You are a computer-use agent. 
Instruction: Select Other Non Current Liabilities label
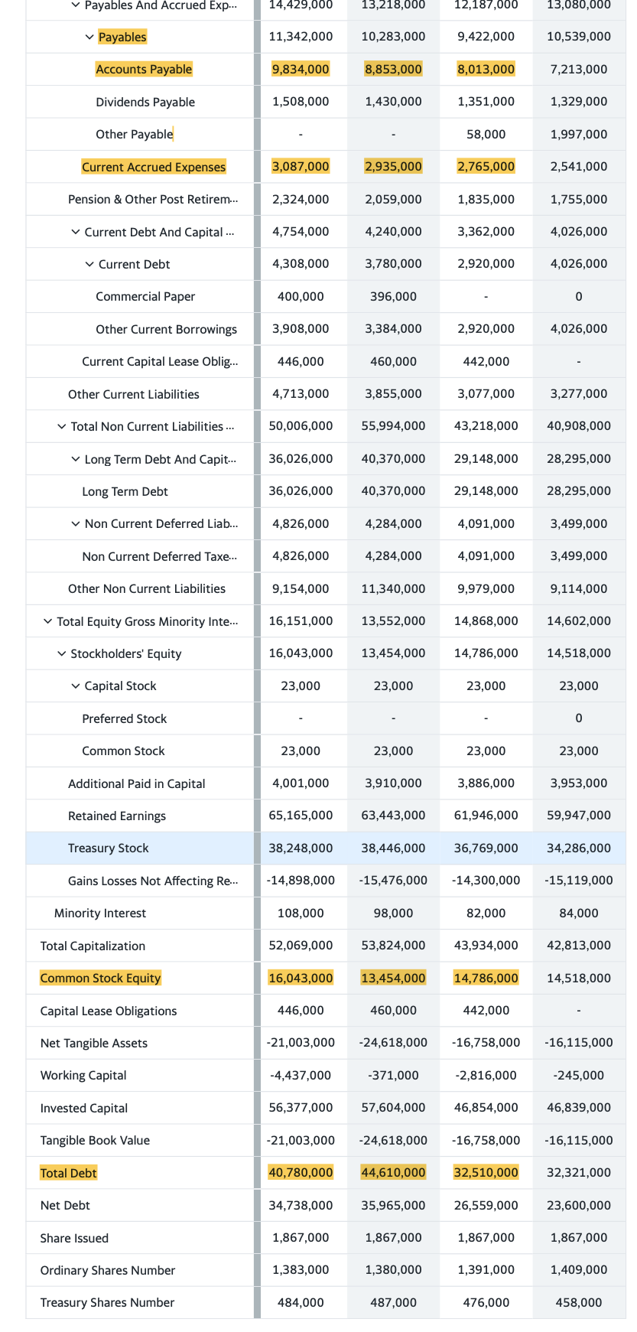[x=147, y=588]
